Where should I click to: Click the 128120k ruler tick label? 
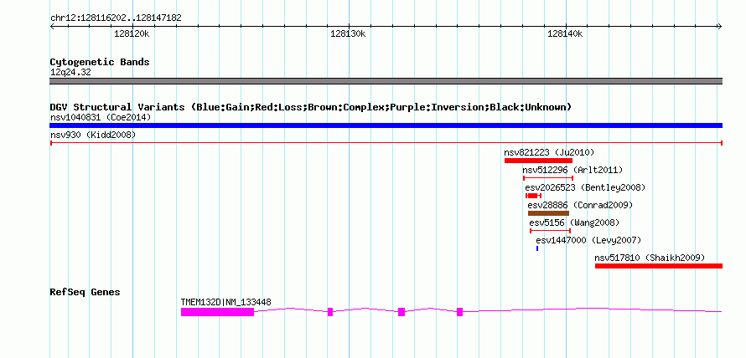(x=132, y=33)
